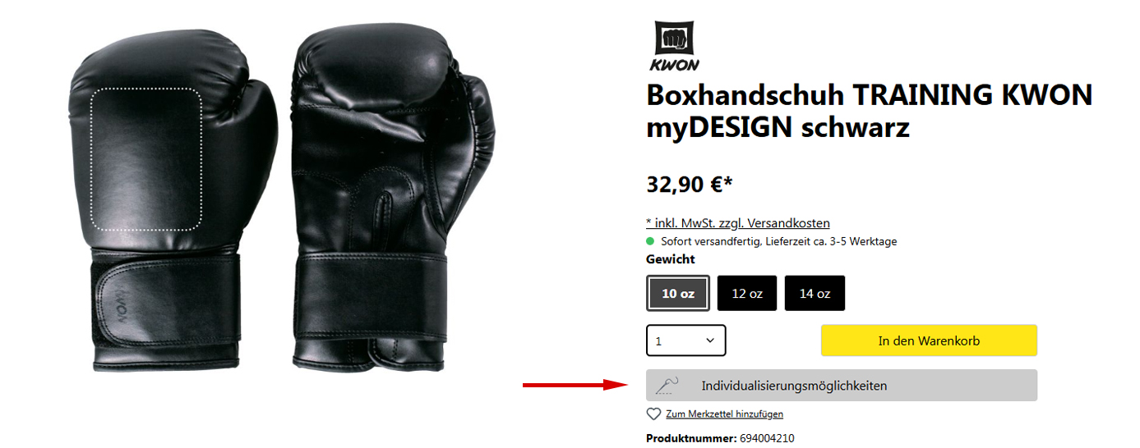Click the red arrow pointing at the grey bar
This screenshot has height=448, width=1140.
(x=575, y=385)
